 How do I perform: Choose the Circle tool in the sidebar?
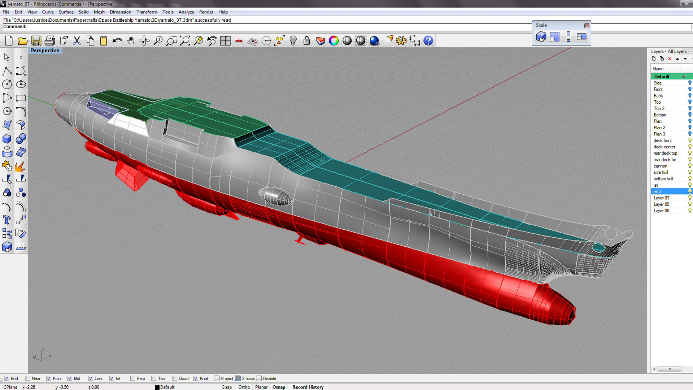[x=7, y=84]
